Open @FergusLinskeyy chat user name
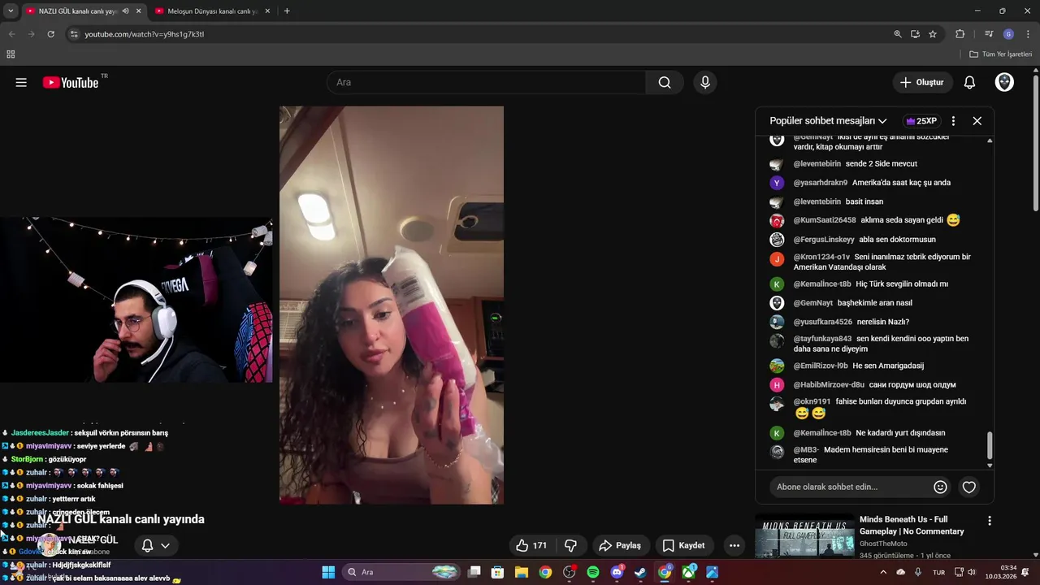The image size is (1040, 585). tap(824, 240)
